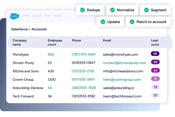Viewport: 175px width, 117px height.
Task: Click the lead score 57 badge
Action: [x=155, y=95]
